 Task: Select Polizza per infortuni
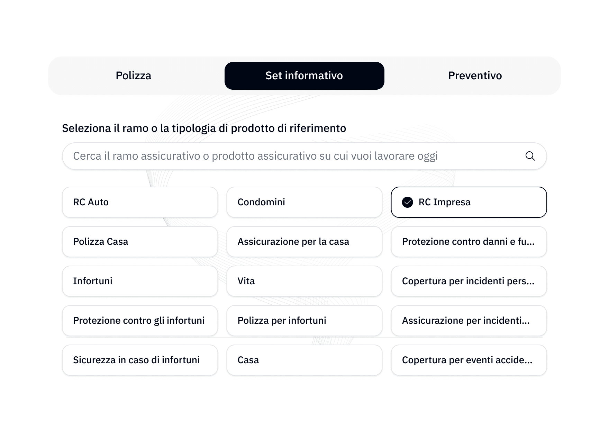[x=304, y=321]
